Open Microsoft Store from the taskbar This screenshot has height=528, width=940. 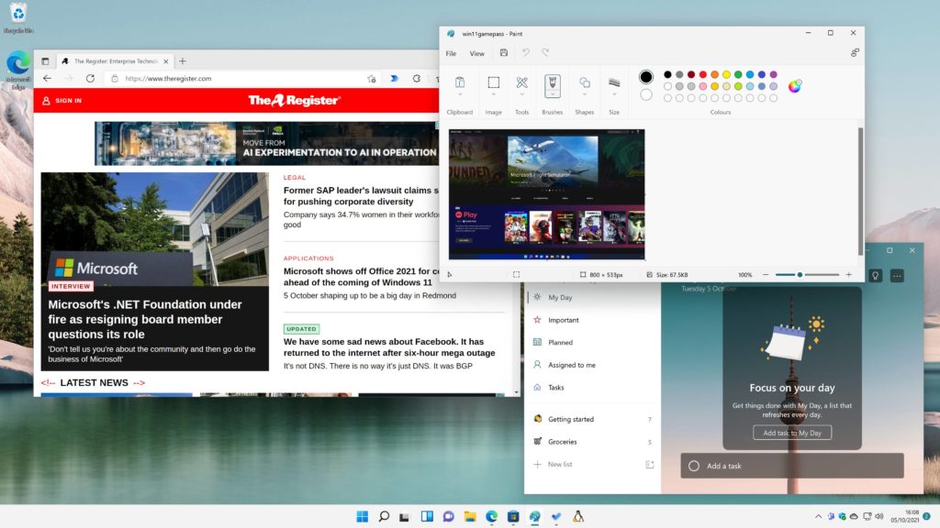tap(513, 517)
